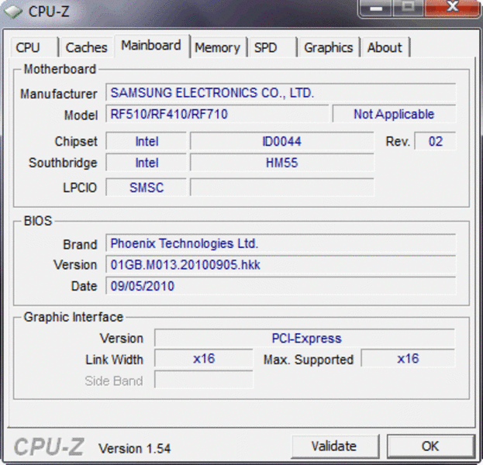Click the BIOS Version '01GB.M013.20100905.hkk'
Image resolution: width=483 pixels, height=465 pixels.
coord(281,264)
